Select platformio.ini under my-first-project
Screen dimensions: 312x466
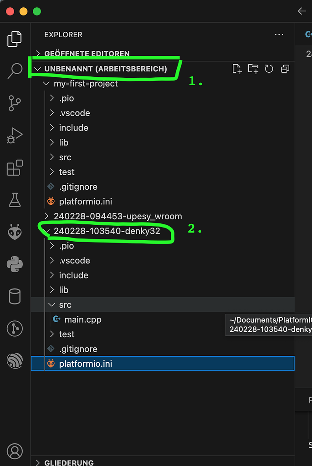click(85, 202)
